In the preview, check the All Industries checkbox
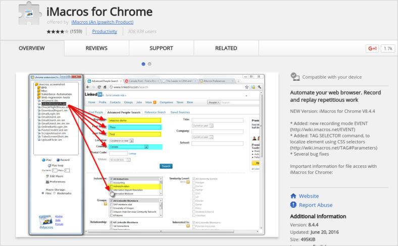Viewport: 398px width, 246px height. coord(111,179)
